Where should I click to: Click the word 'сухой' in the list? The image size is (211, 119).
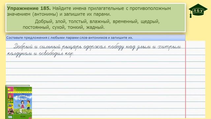point(59,27)
